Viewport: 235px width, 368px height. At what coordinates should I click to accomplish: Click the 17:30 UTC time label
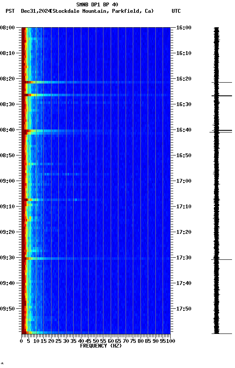coord(183,258)
